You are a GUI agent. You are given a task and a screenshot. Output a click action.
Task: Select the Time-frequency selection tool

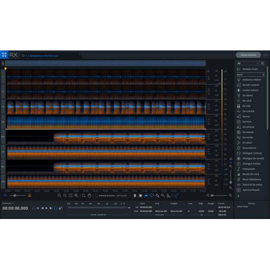140,196
